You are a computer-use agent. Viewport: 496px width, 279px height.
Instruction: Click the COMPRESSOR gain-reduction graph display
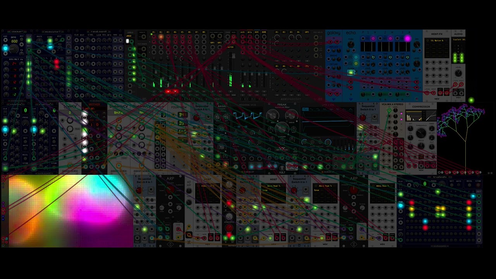coord(420,116)
